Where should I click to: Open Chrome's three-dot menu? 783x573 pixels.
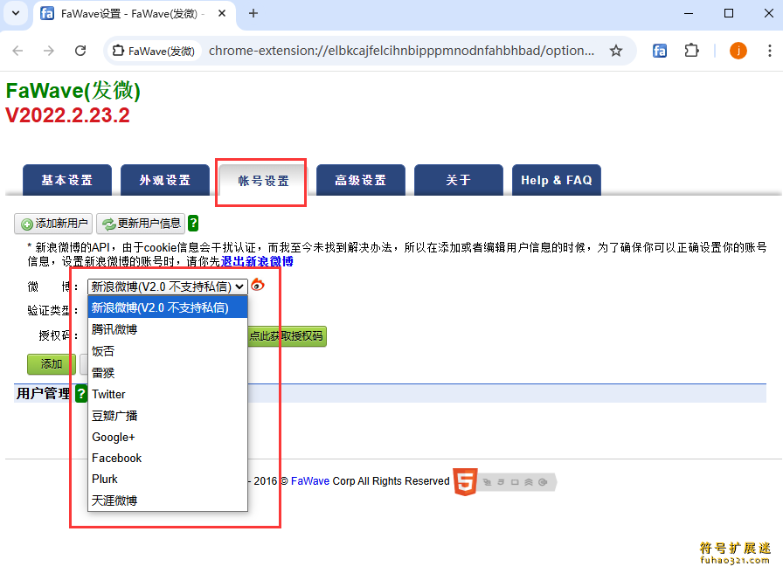coord(770,51)
